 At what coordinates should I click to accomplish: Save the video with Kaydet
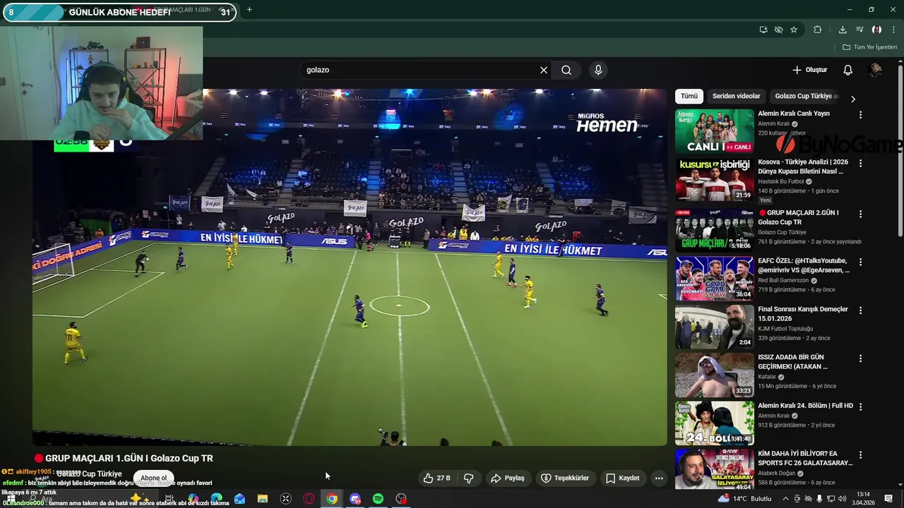coord(622,478)
